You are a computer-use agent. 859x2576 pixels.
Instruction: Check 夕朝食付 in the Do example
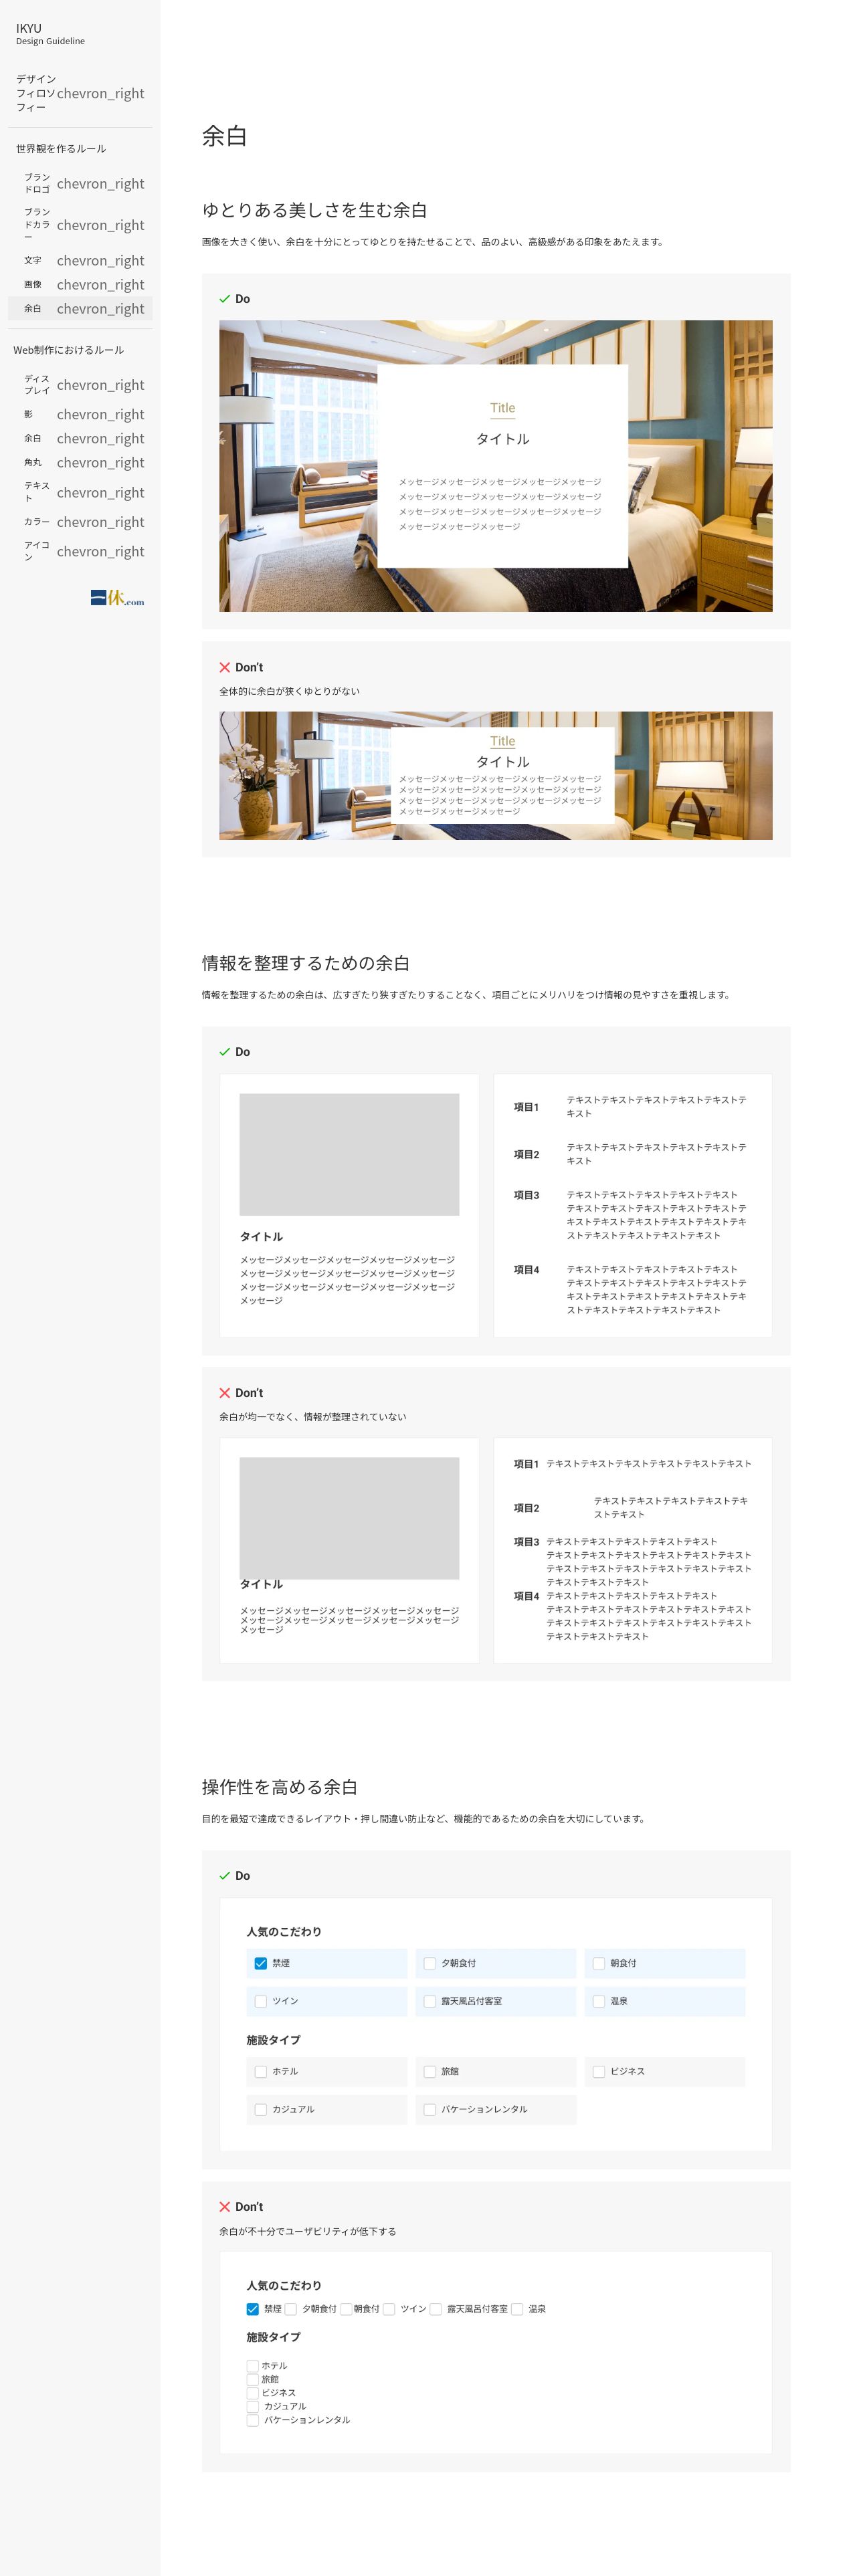coord(430,1963)
